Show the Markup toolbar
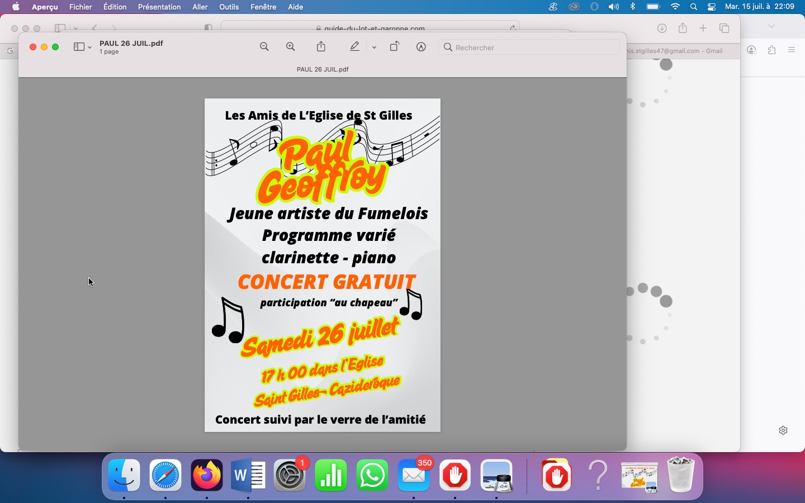This screenshot has width=805, height=503. 422,48
